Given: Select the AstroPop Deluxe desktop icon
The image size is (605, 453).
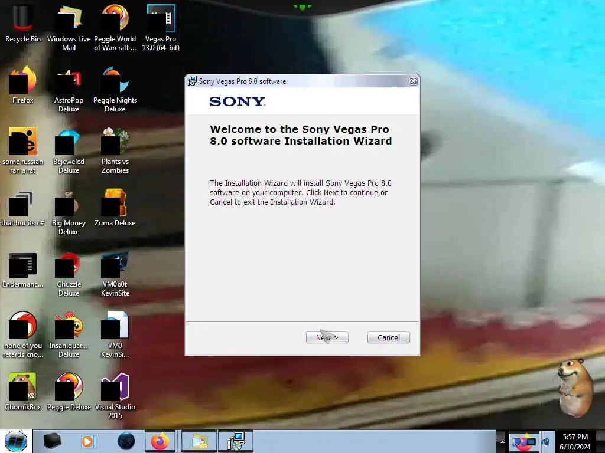Looking at the screenshot, I should pyautogui.click(x=69, y=89).
